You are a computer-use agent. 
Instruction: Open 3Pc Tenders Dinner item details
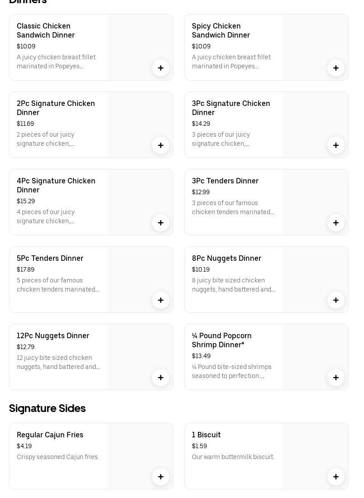coord(225,181)
